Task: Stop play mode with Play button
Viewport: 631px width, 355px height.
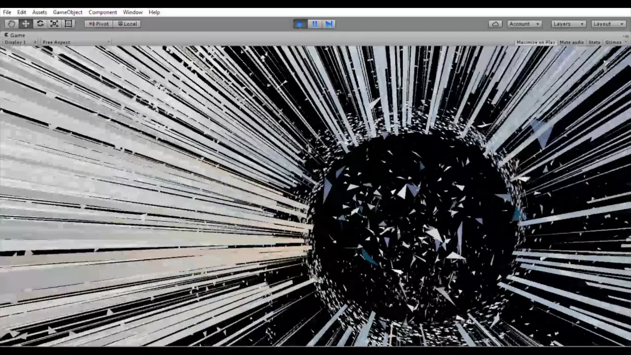Action: pos(300,24)
